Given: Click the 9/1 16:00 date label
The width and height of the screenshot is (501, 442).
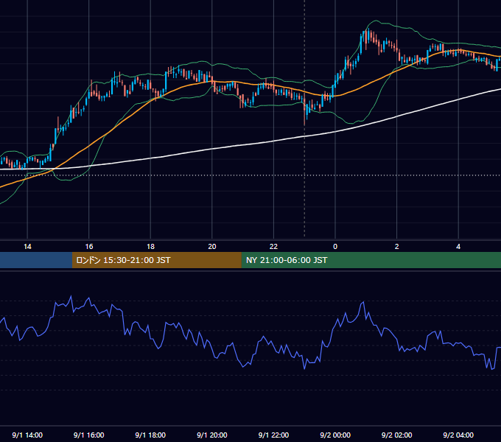Looking at the screenshot, I should pos(89,435).
